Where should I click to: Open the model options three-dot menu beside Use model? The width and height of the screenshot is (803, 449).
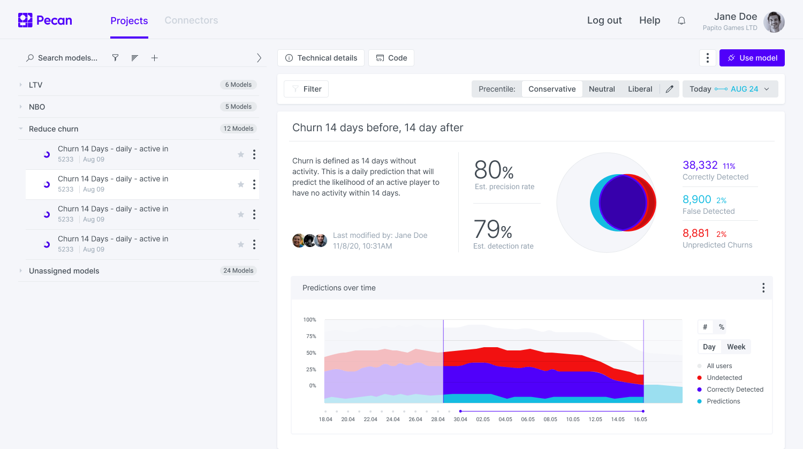707,58
